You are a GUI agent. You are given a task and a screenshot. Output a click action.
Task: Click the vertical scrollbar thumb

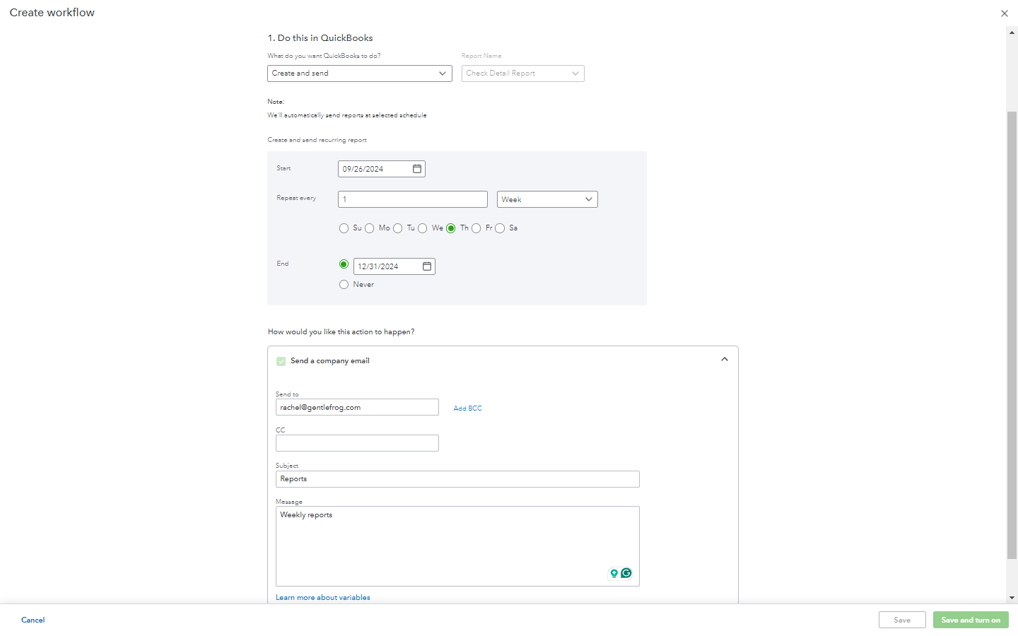tap(1012, 336)
